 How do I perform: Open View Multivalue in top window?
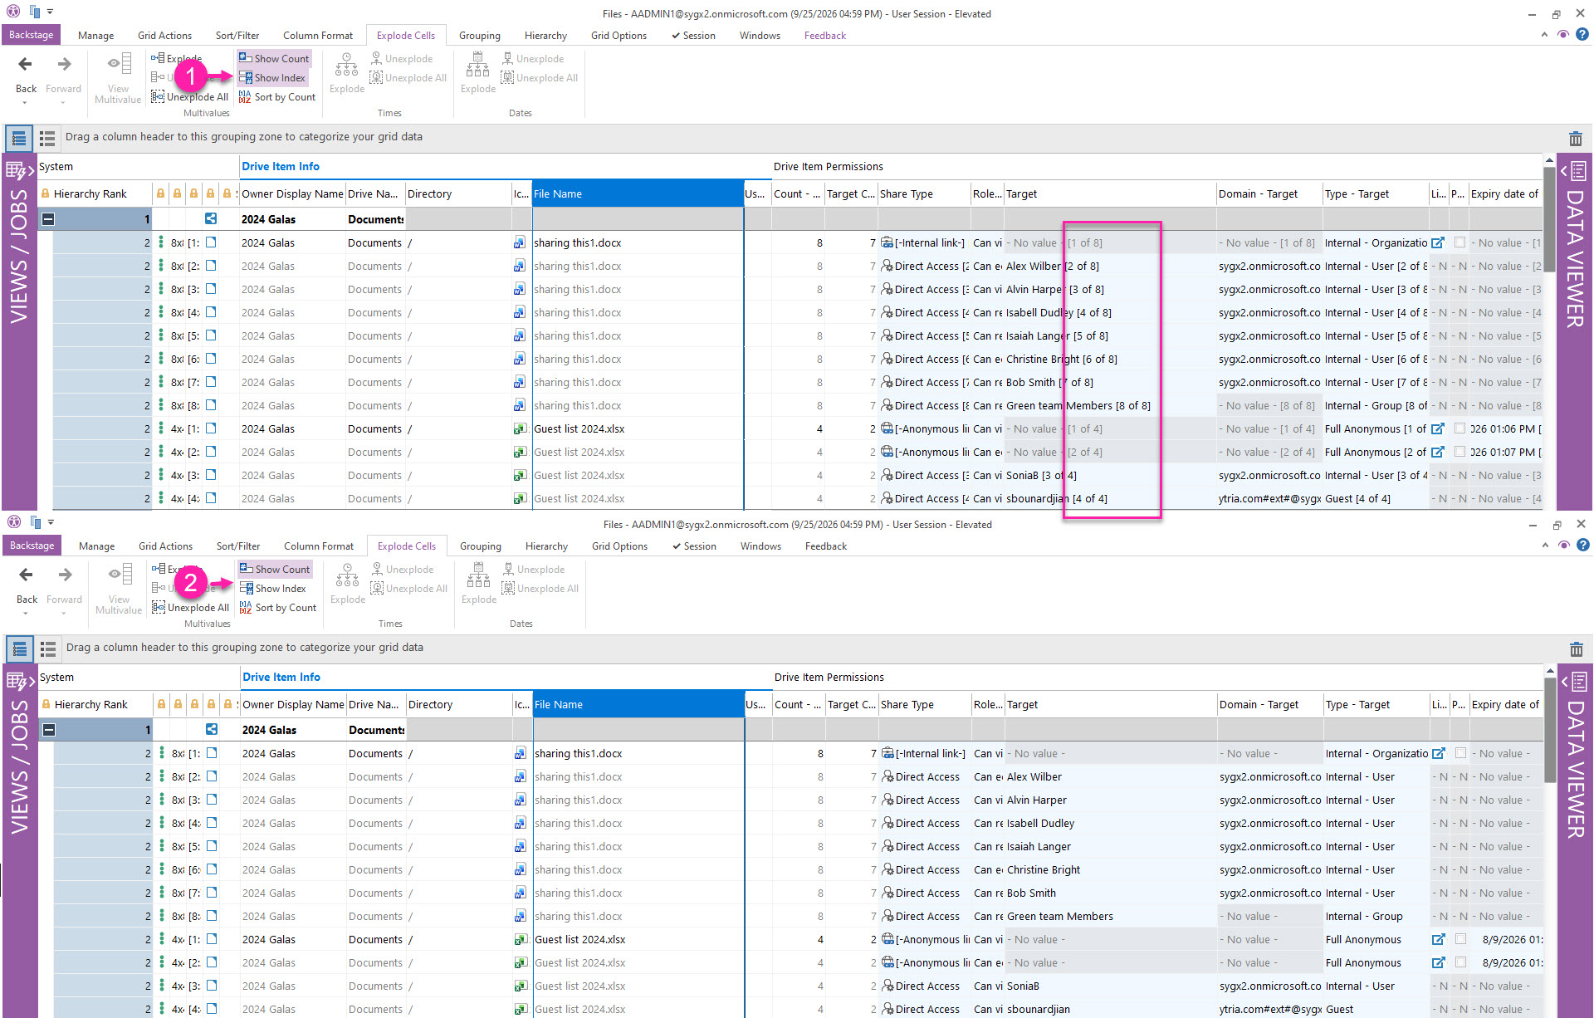118,78
